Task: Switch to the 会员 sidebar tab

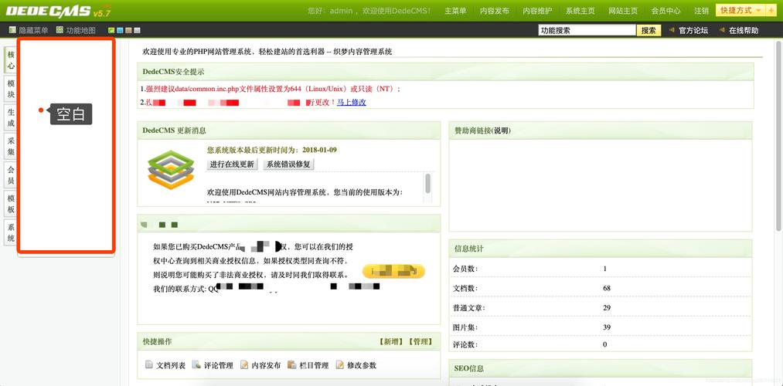Action: [11, 175]
